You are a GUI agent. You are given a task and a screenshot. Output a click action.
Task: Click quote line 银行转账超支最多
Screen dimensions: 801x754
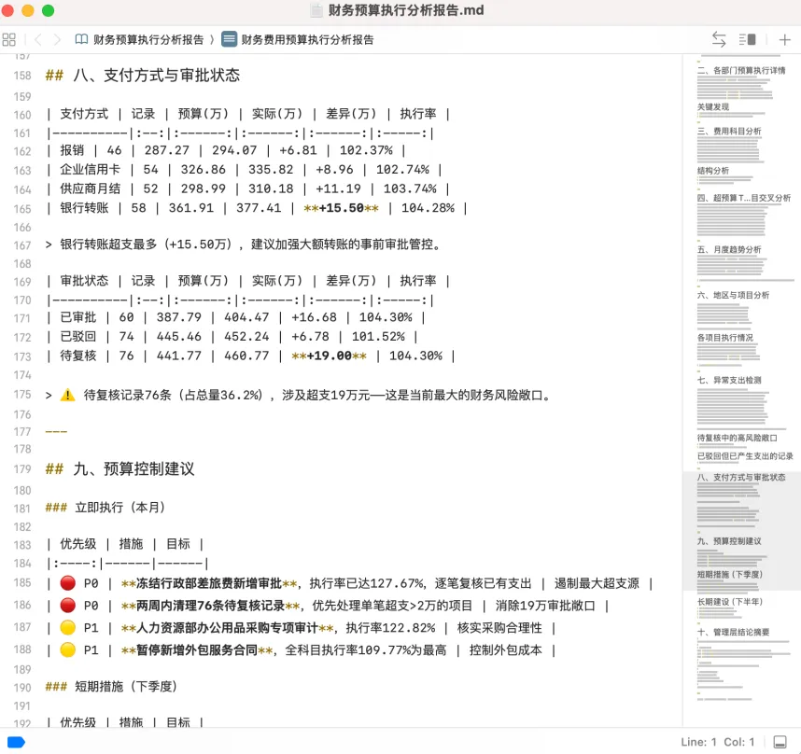(250, 244)
